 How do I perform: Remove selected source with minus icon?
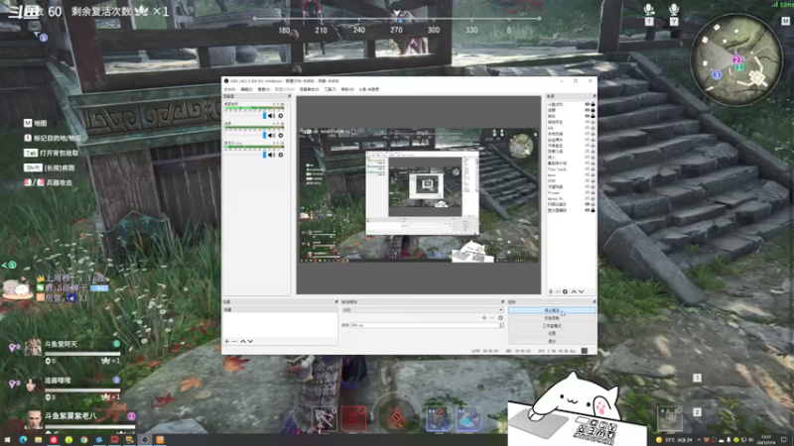pos(558,291)
